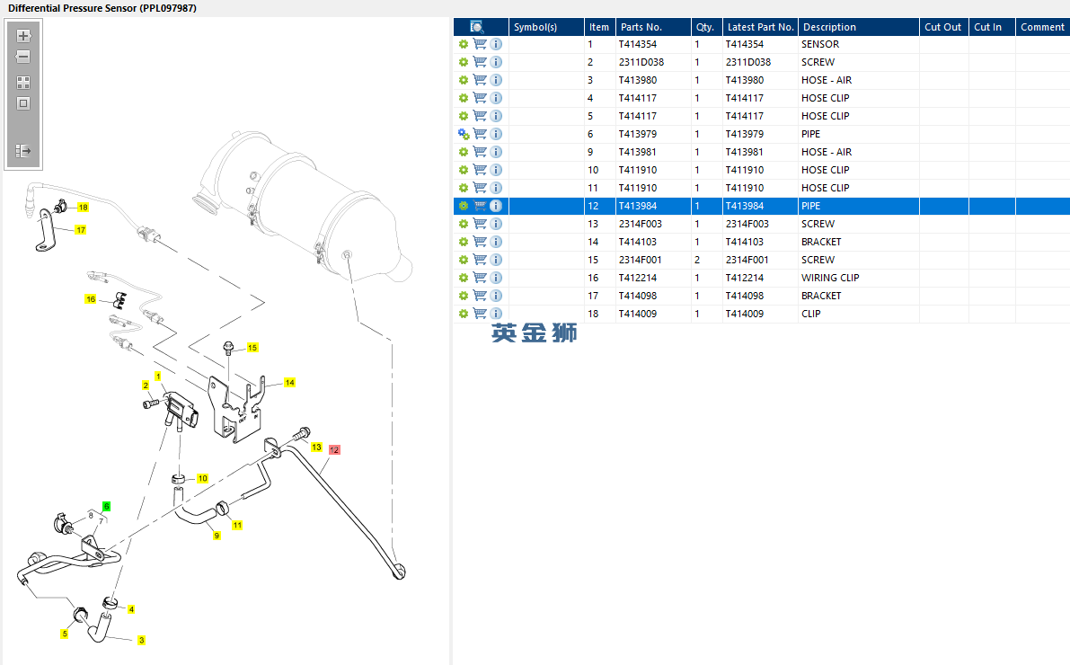Click the panel export arrow icon

[x=23, y=151]
